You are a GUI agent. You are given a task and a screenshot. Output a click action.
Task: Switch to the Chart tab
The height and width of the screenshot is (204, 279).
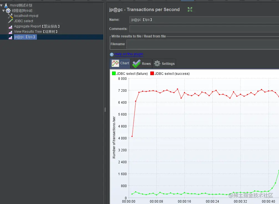pyautogui.click(x=120, y=63)
